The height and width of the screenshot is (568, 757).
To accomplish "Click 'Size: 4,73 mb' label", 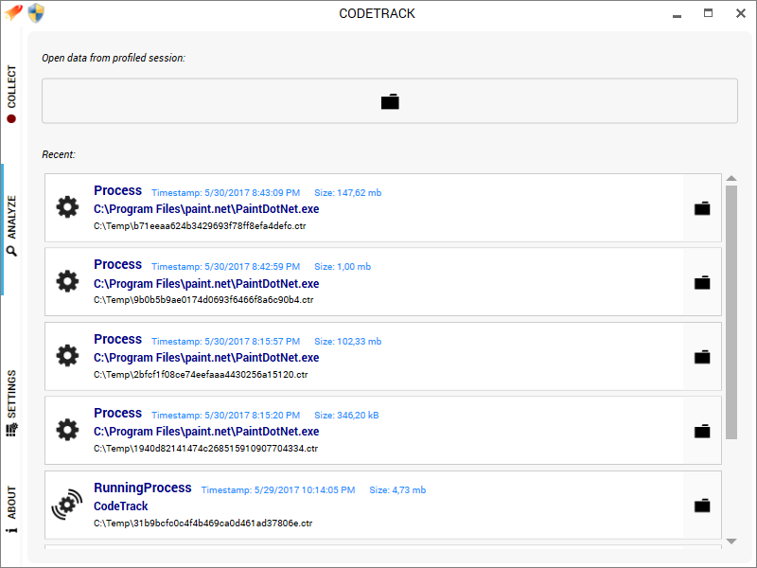I will [x=397, y=490].
